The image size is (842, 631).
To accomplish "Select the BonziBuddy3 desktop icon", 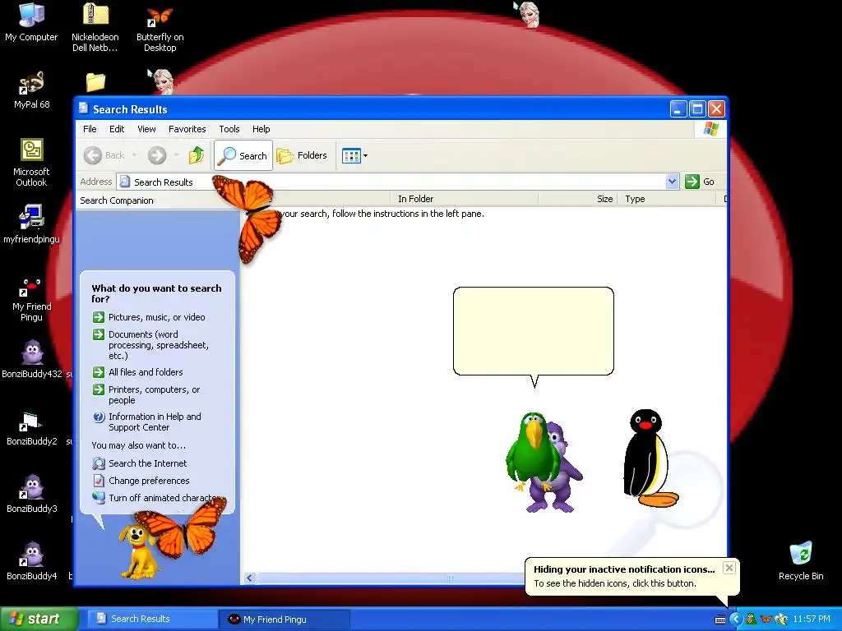I will click(32, 494).
